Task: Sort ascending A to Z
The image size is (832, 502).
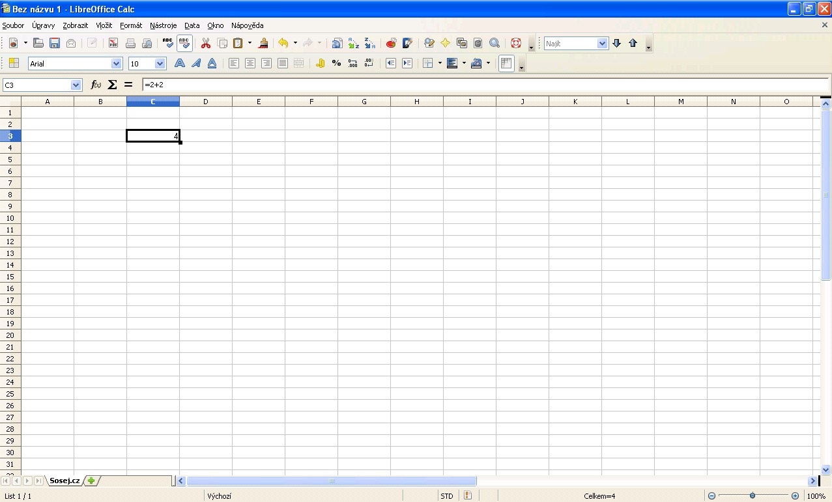Action: 354,44
